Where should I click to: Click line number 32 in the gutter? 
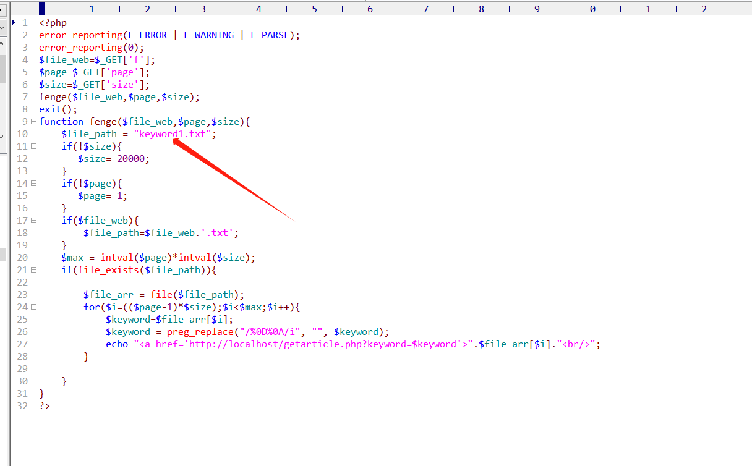pos(22,406)
